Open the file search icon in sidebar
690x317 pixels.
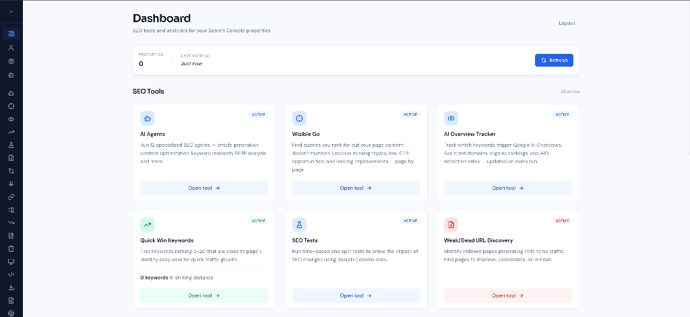(11, 301)
